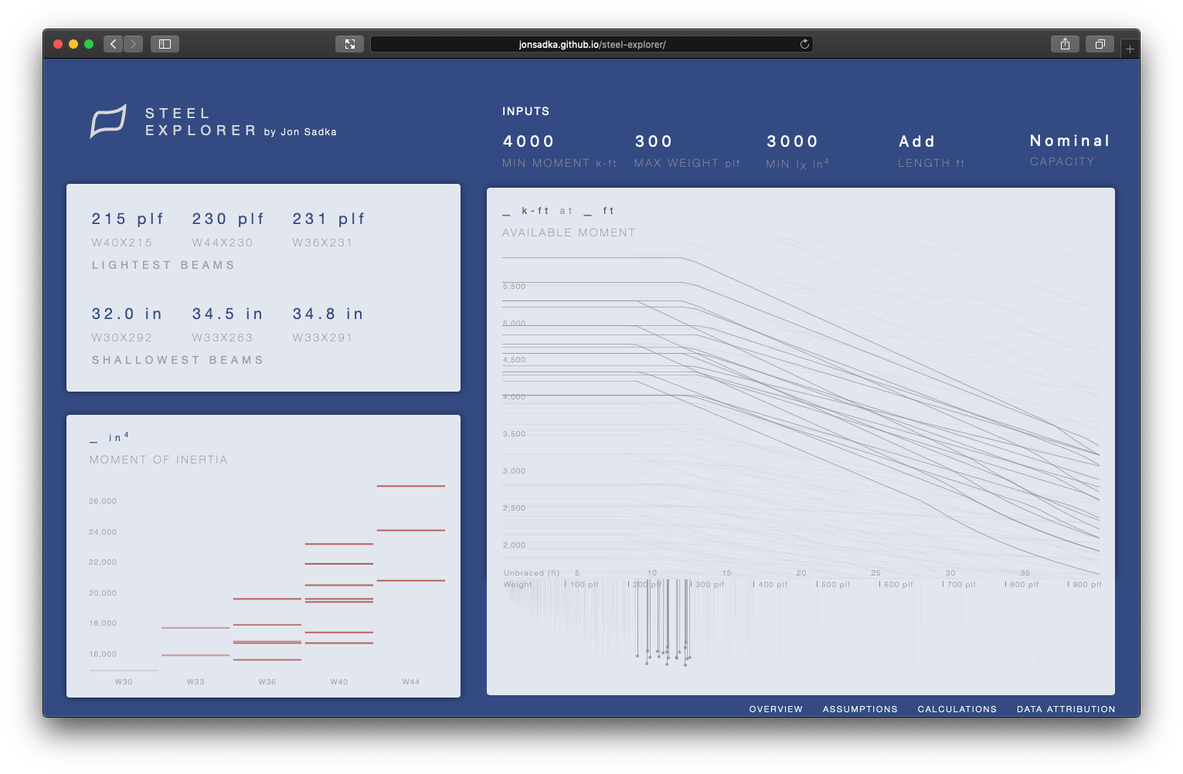Click the W33 column label in inertia chart
This screenshot has height=774, width=1183.
pos(195,682)
